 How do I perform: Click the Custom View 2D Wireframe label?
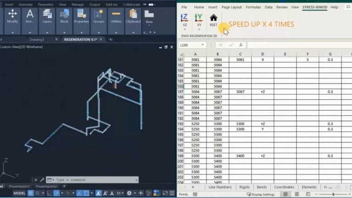point(22,47)
